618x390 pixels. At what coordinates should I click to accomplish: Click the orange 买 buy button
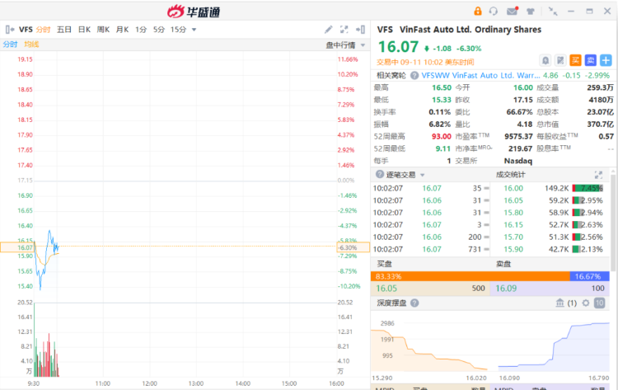coord(575,60)
